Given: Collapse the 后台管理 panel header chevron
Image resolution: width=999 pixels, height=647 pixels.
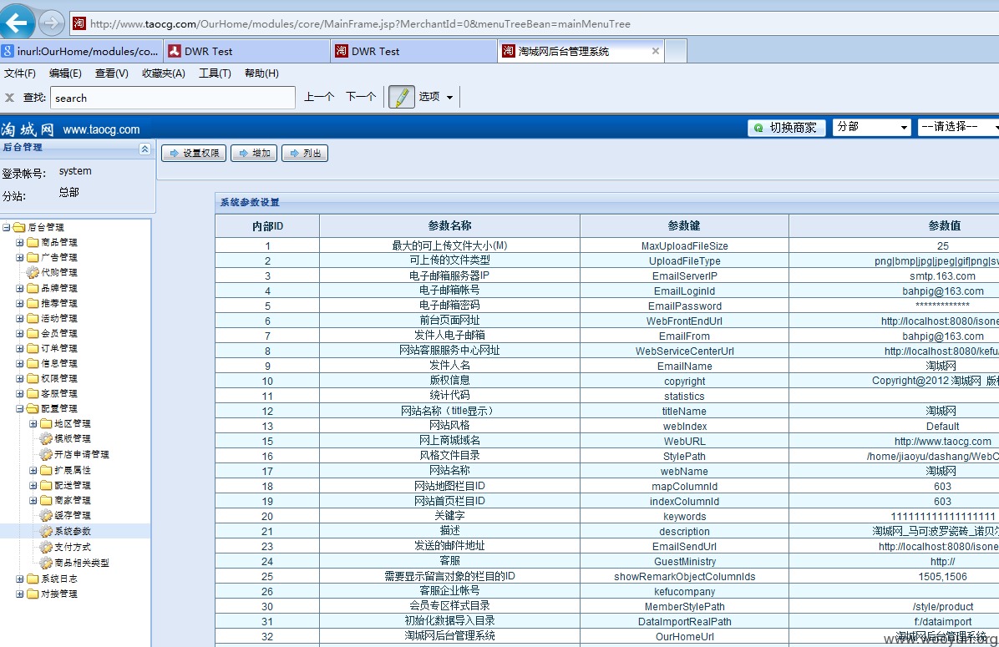Looking at the screenshot, I should pyautogui.click(x=145, y=149).
